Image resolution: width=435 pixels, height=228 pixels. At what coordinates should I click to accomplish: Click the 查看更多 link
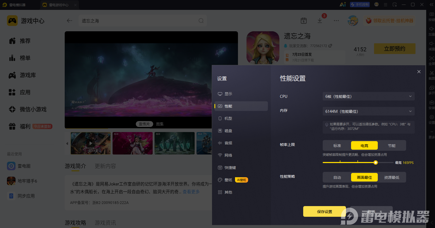point(191,192)
